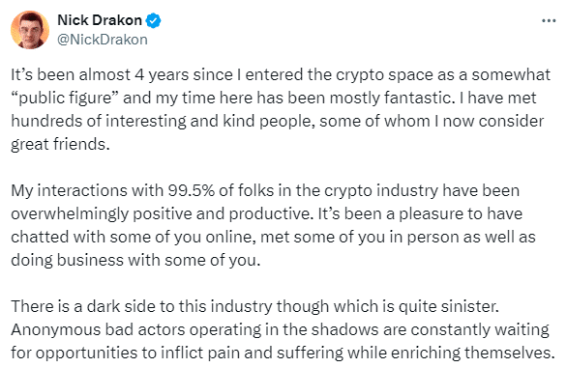The image size is (567, 368).
Task: Click the phrase "doing business with some of you."
Action: coord(135,260)
